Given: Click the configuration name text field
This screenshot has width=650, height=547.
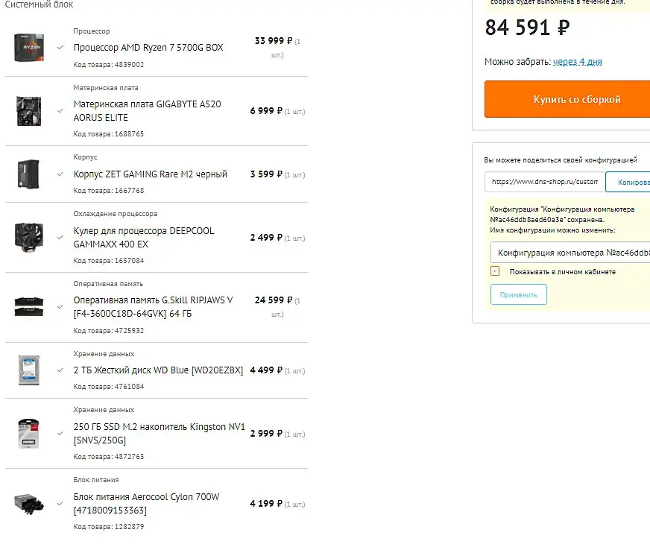Looking at the screenshot, I should coord(570,253).
